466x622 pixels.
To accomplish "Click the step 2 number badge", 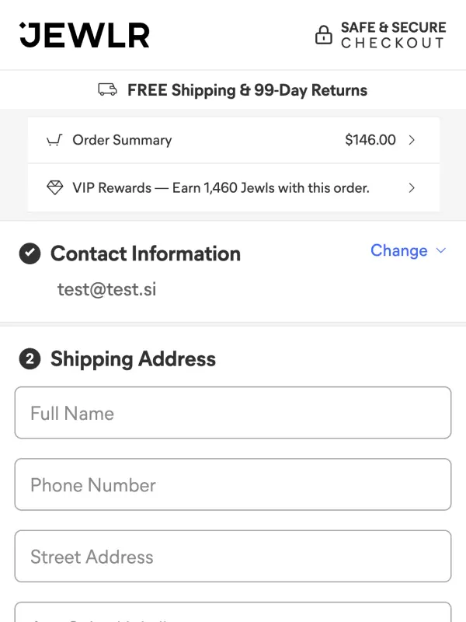I will click(x=30, y=359).
